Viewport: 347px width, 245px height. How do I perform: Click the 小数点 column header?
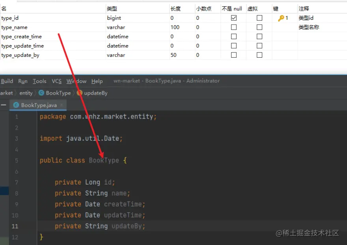tap(207, 9)
